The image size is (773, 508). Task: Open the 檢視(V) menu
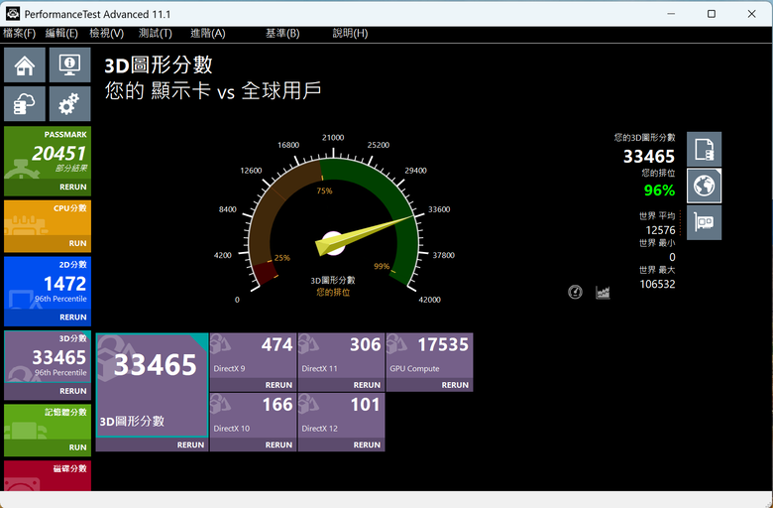point(106,33)
